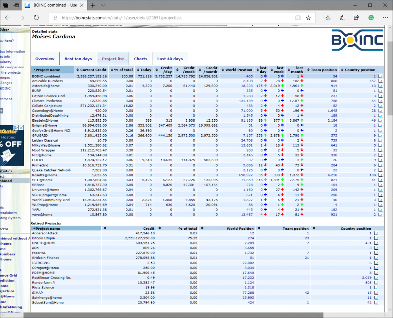Open chart icon for SETI@Home row
The width and height of the screenshot is (393, 318).
coord(380,180)
